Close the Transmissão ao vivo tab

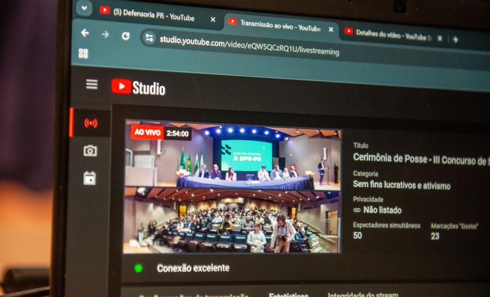point(331,29)
